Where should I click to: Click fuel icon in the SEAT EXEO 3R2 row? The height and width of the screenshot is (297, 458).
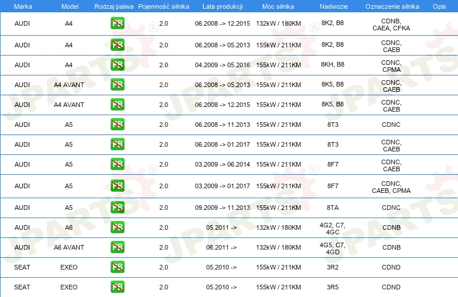pos(117,267)
